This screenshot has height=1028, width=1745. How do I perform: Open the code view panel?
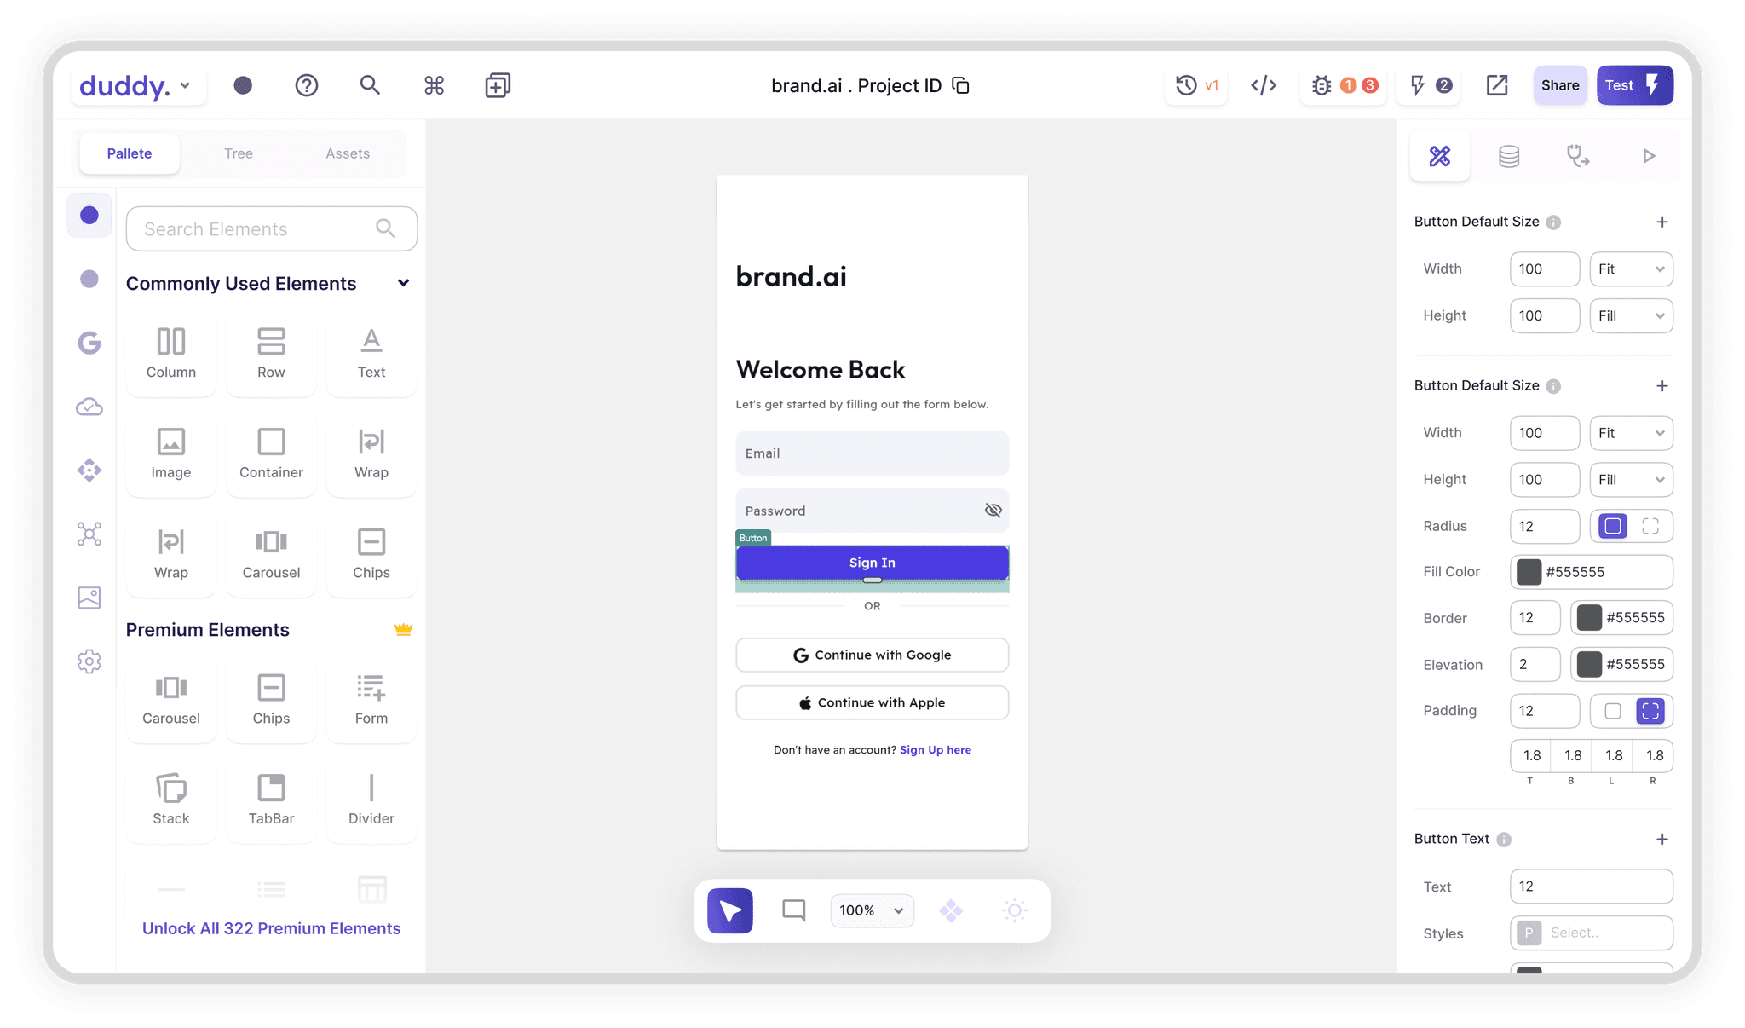[1264, 84]
